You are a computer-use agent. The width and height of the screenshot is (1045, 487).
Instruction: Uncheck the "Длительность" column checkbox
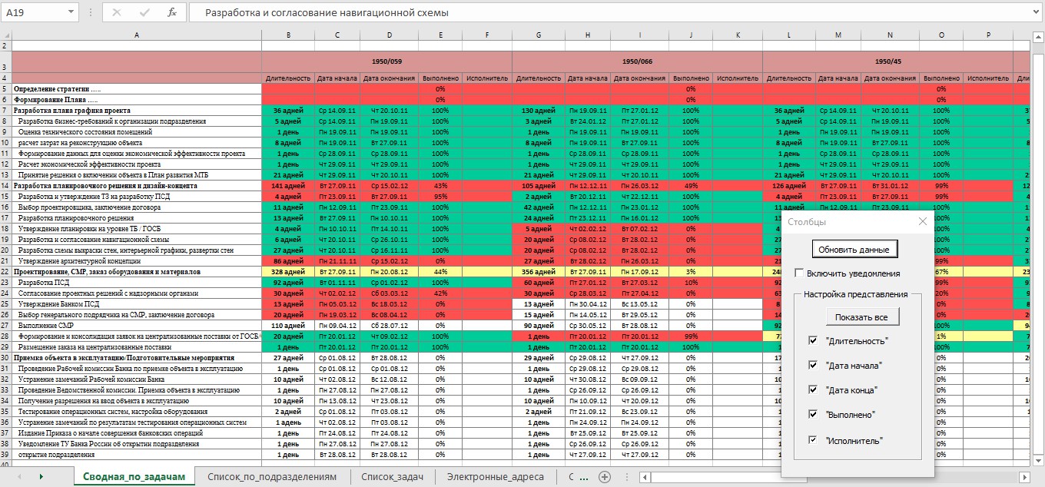coord(814,340)
